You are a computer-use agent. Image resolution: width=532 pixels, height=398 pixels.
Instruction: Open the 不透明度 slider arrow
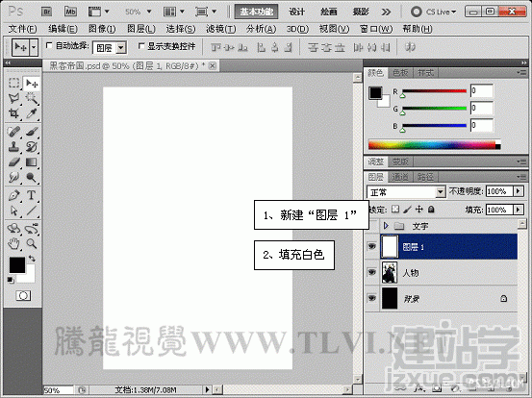[519, 191]
